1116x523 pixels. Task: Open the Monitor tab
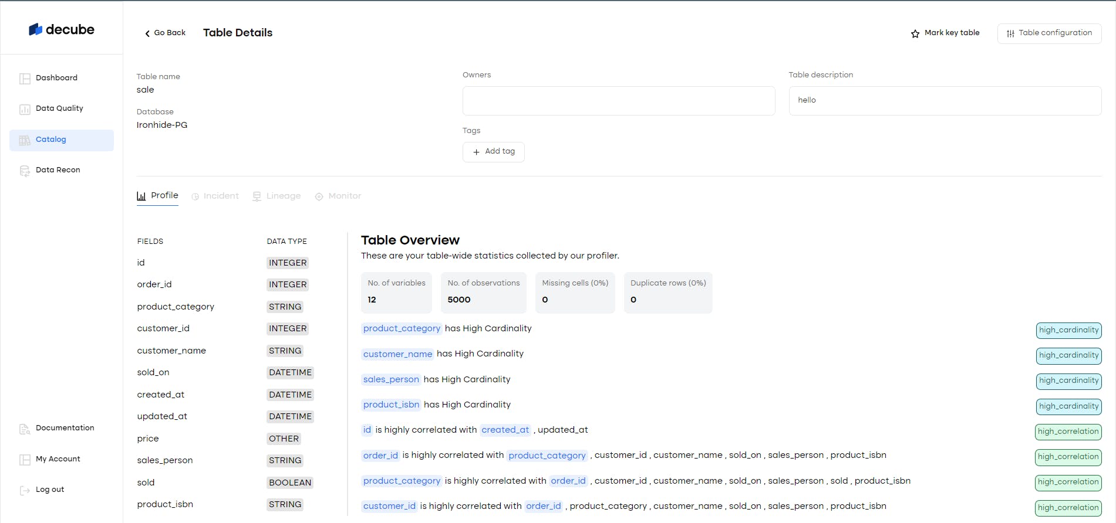(338, 196)
